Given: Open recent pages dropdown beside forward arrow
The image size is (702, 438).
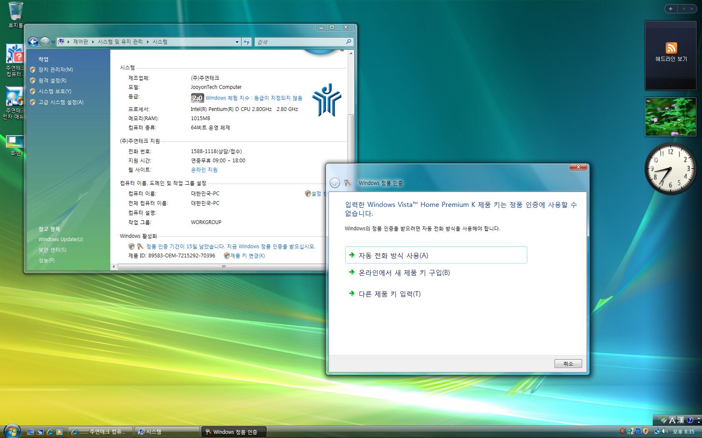Looking at the screenshot, I should [53, 42].
